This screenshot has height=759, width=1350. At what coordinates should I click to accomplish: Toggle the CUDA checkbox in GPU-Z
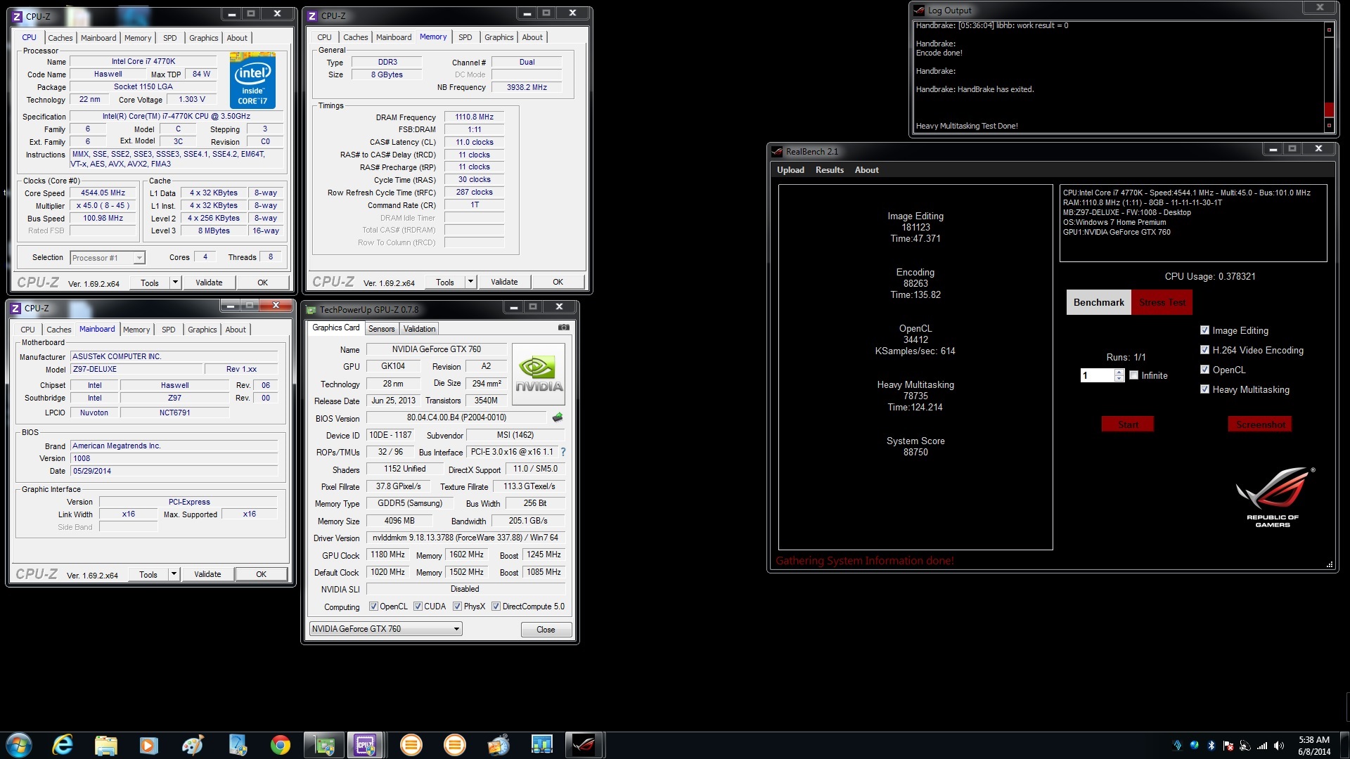[418, 606]
